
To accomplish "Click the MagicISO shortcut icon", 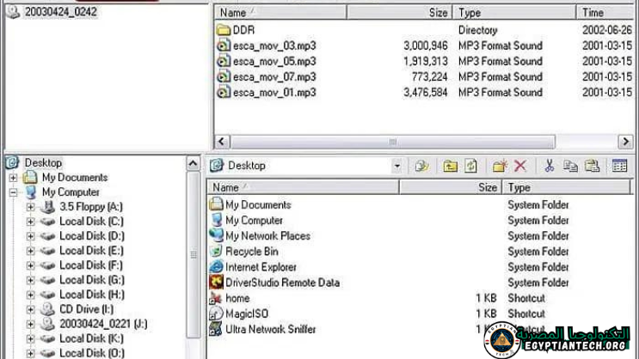I will tap(216, 313).
